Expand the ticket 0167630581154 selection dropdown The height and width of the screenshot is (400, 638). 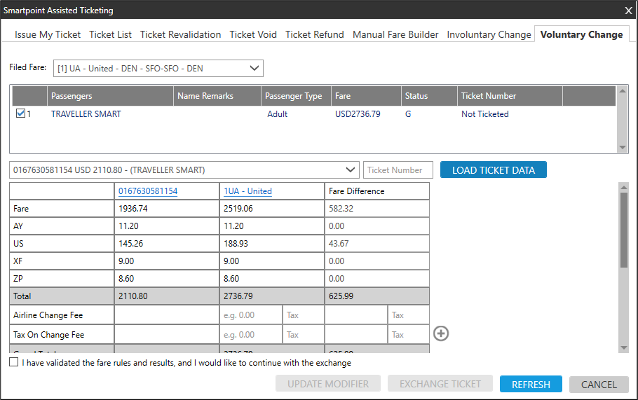coord(351,170)
